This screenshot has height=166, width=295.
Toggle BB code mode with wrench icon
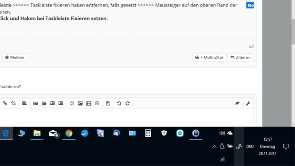coord(248,103)
